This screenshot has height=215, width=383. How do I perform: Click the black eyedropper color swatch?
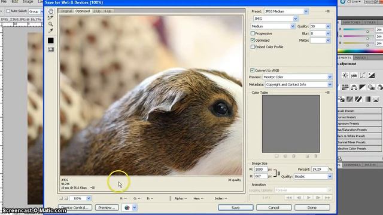(50, 40)
